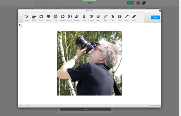
Task: Select the Blemish tool
Action: pyautogui.click(x=134, y=18)
